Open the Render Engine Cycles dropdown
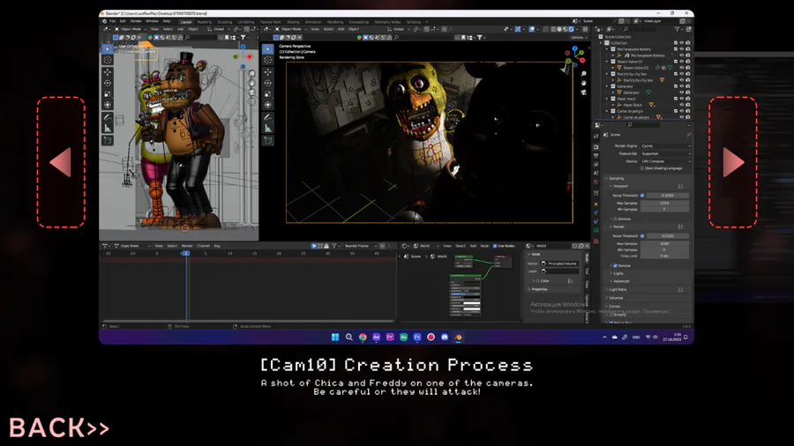This screenshot has width=794, height=446. (x=665, y=145)
